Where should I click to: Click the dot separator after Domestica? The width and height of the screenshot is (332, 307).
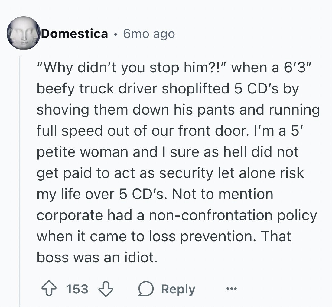116,35
